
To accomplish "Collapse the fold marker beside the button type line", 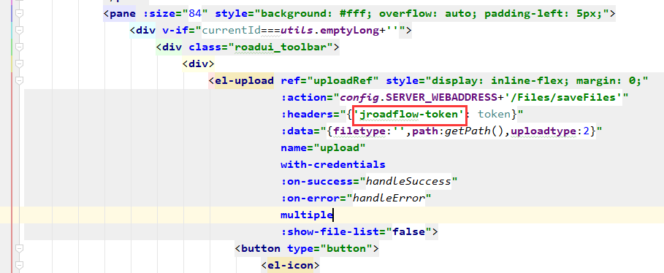I will 19,248.
